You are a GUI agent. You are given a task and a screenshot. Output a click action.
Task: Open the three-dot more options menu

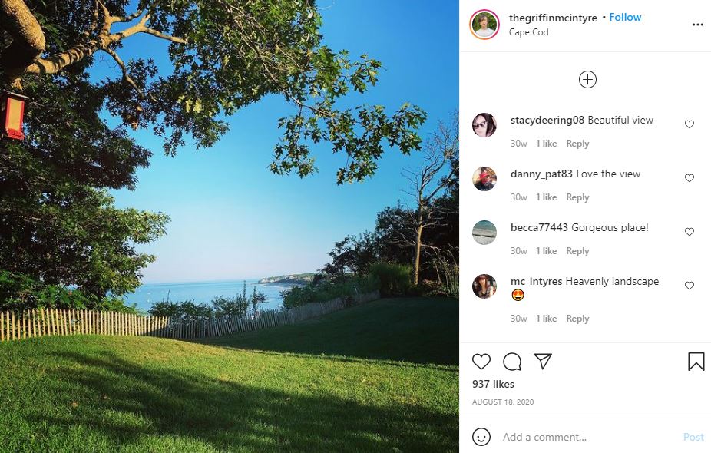tap(698, 25)
